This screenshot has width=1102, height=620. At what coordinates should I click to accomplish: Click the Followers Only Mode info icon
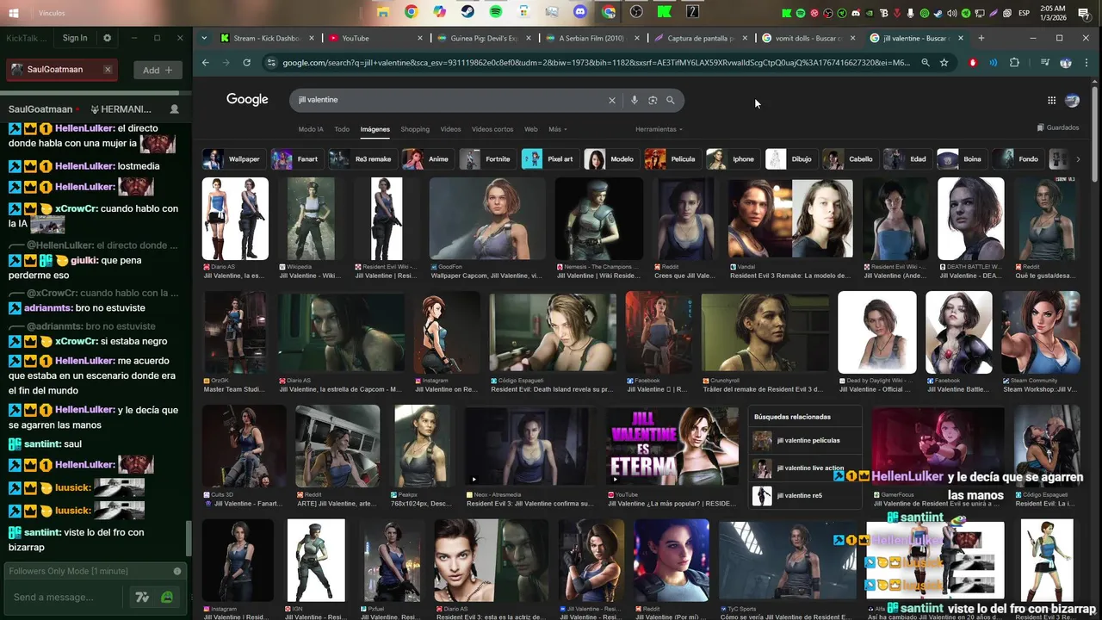177,571
